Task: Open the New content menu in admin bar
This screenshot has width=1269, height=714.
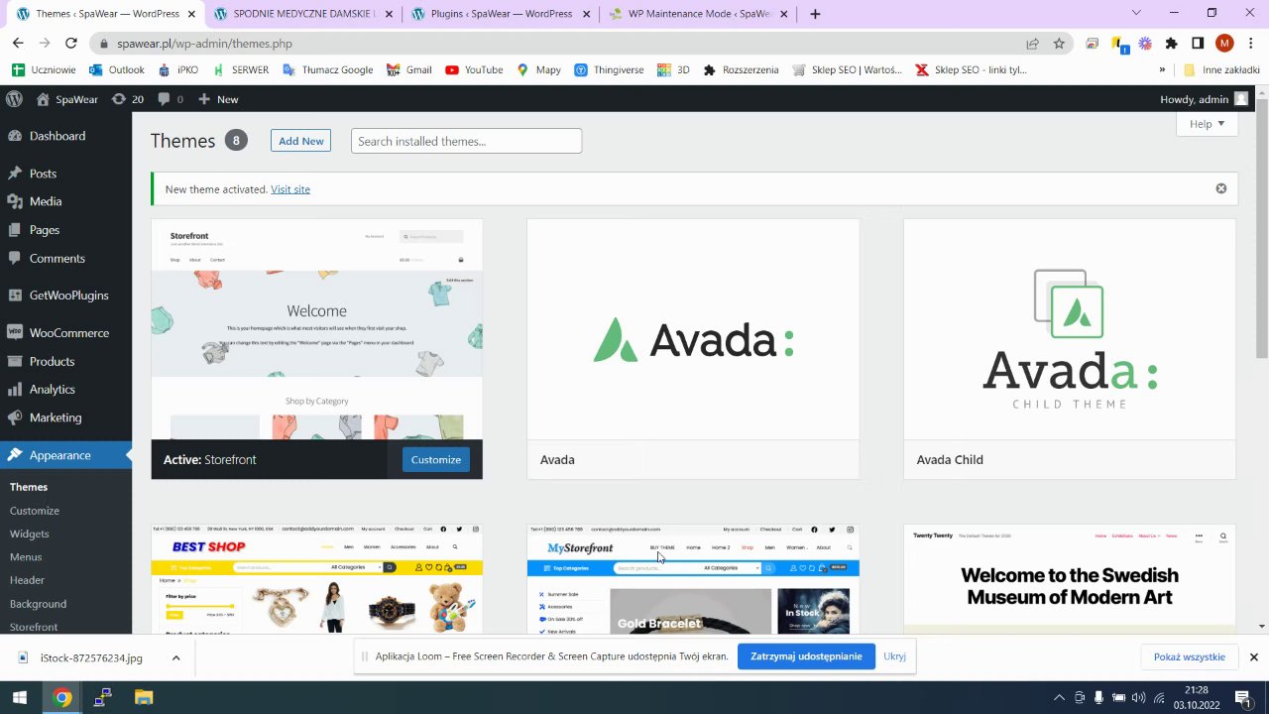Action: pos(218,99)
